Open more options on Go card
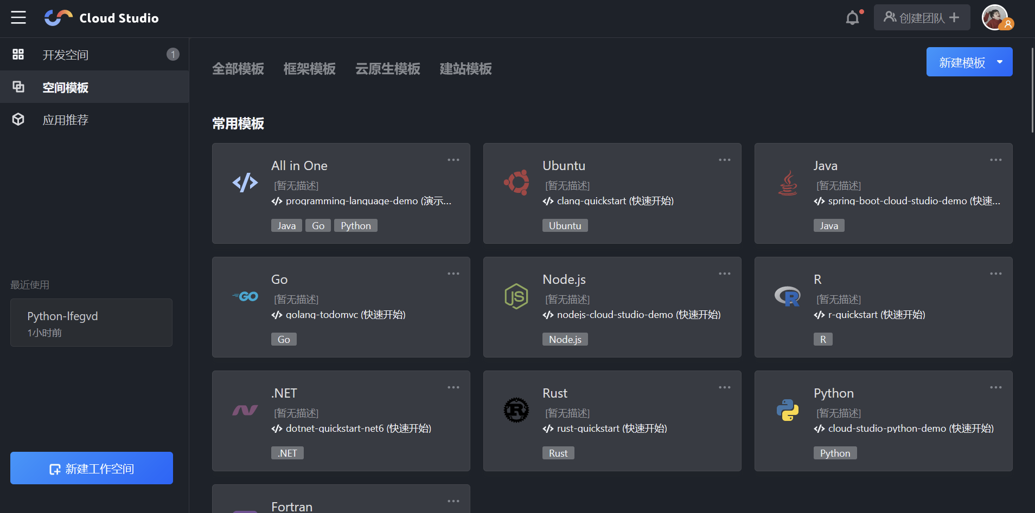This screenshot has height=513, width=1035. coord(453,274)
